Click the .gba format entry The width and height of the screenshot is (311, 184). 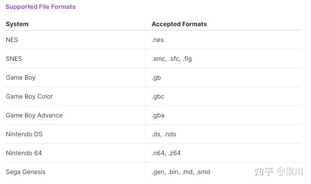tap(158, 115)
